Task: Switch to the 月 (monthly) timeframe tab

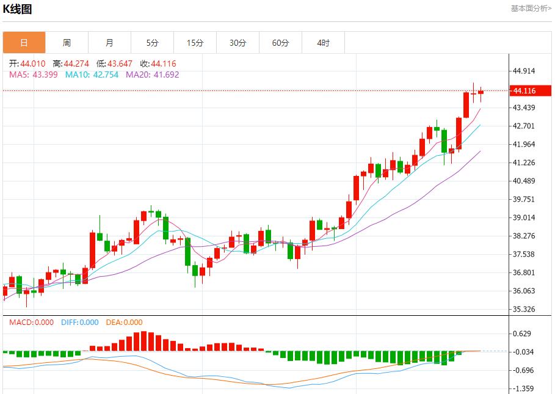Action: [109, 42]
